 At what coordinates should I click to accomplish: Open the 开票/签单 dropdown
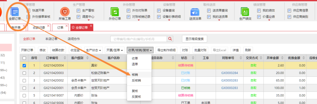115,50
